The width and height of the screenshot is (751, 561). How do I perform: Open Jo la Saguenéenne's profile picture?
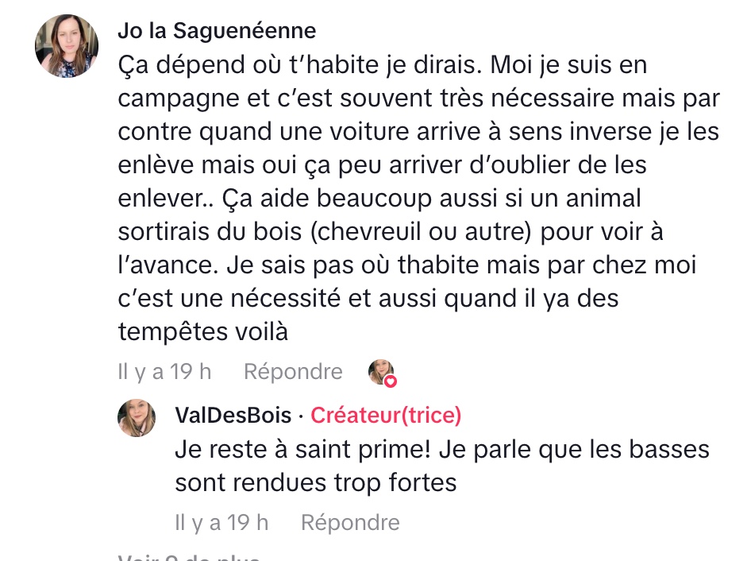point(67,46)
